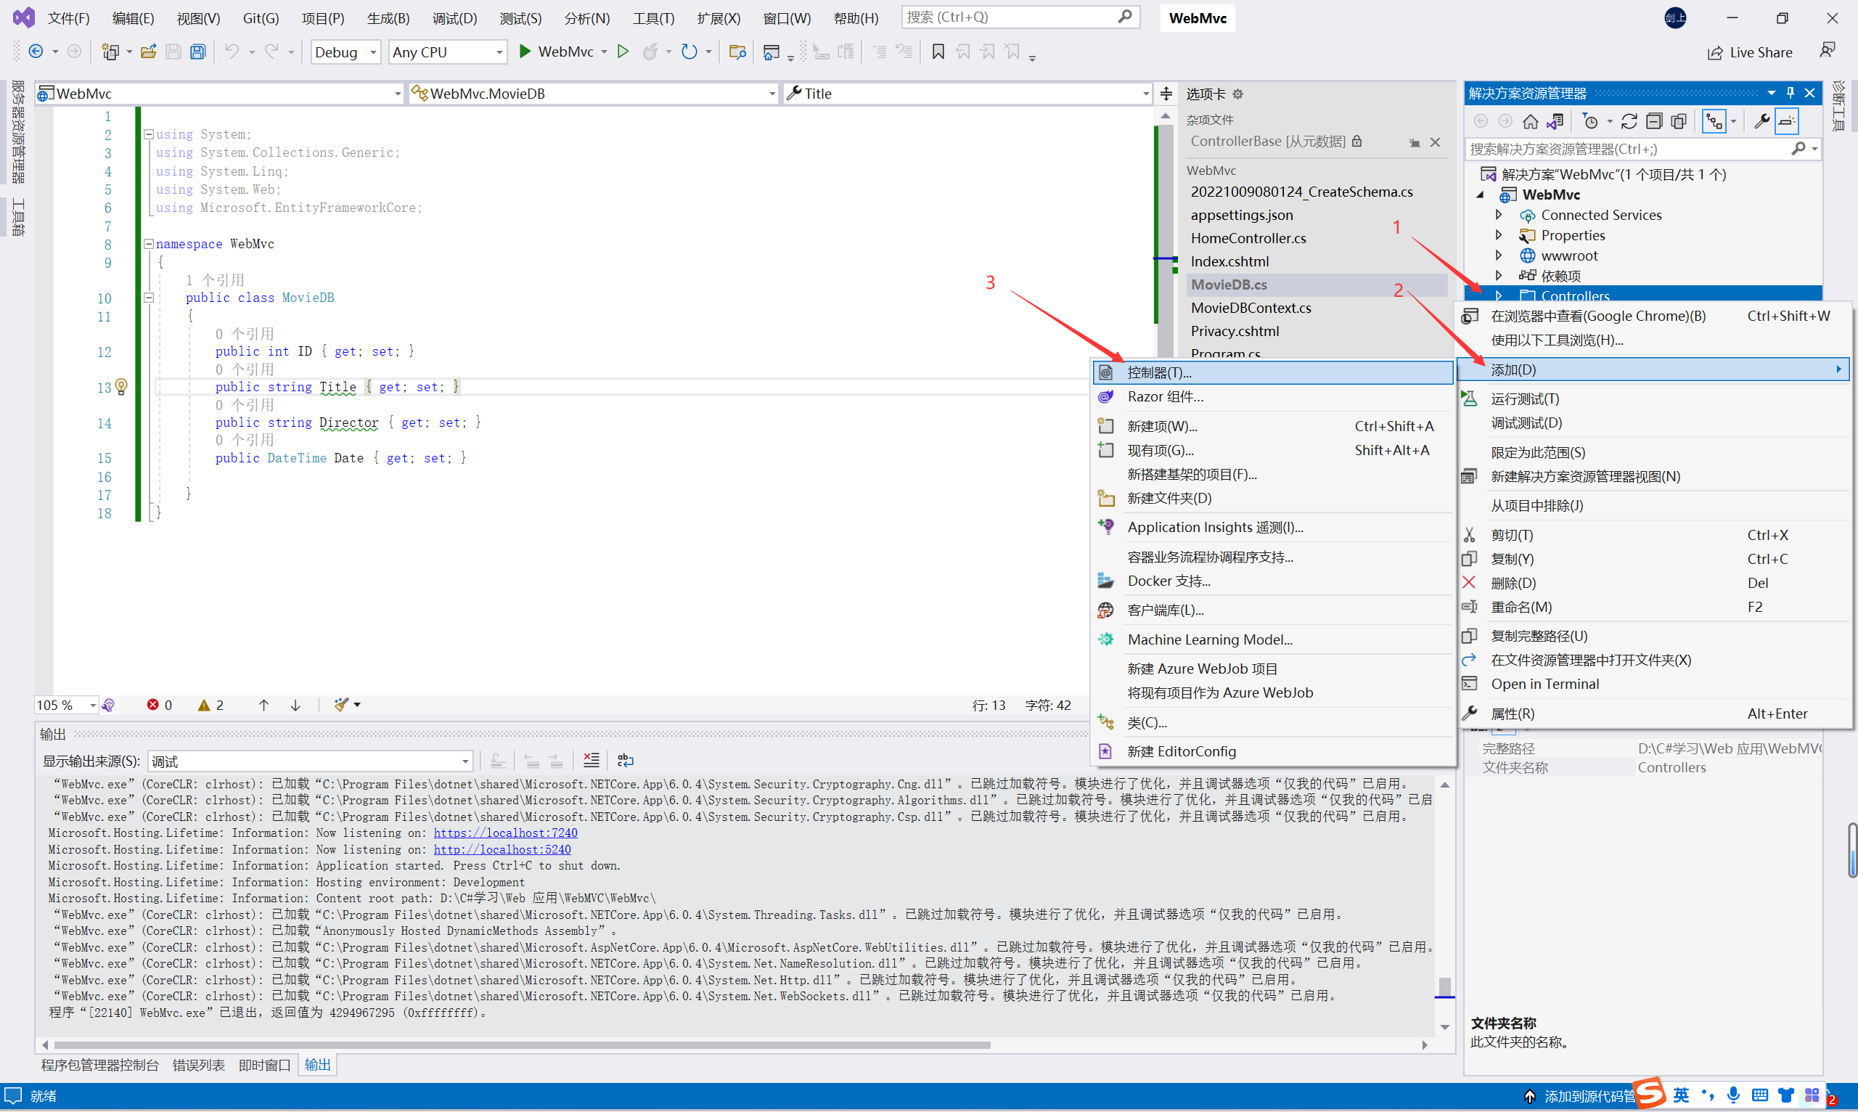Screen dimensions: 1858x1112
Task: Click the properties wrench icon in Solution Explorer
Action: click(x=1761, y=121)
